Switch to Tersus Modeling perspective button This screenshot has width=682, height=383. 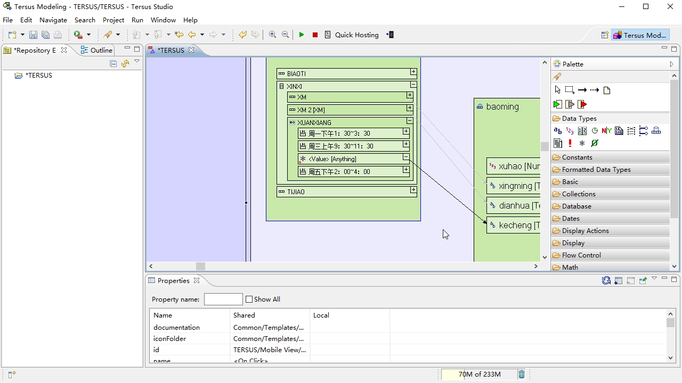tap(640, 35)
